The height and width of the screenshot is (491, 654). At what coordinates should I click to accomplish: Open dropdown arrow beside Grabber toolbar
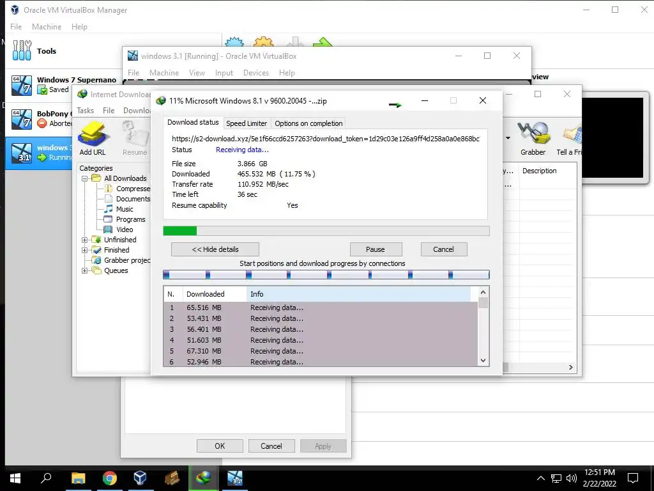508,138
